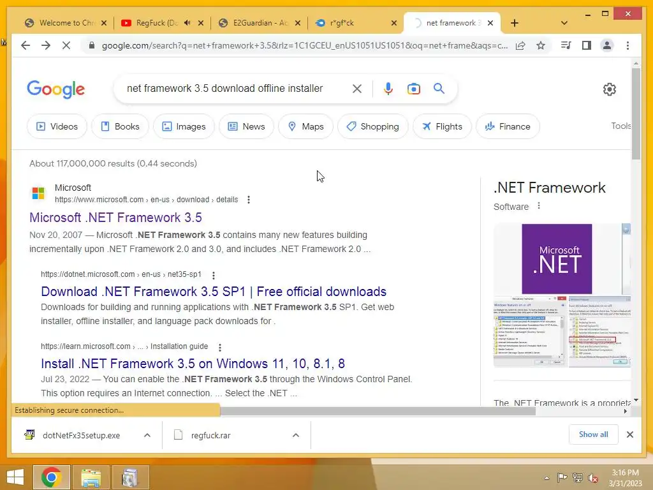
Task: Filter results by Finance
Action: tap(508, 126)
